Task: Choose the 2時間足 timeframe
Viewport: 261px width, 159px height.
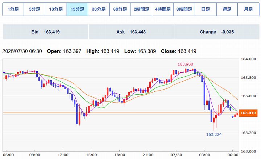Action: coord(141,9)
